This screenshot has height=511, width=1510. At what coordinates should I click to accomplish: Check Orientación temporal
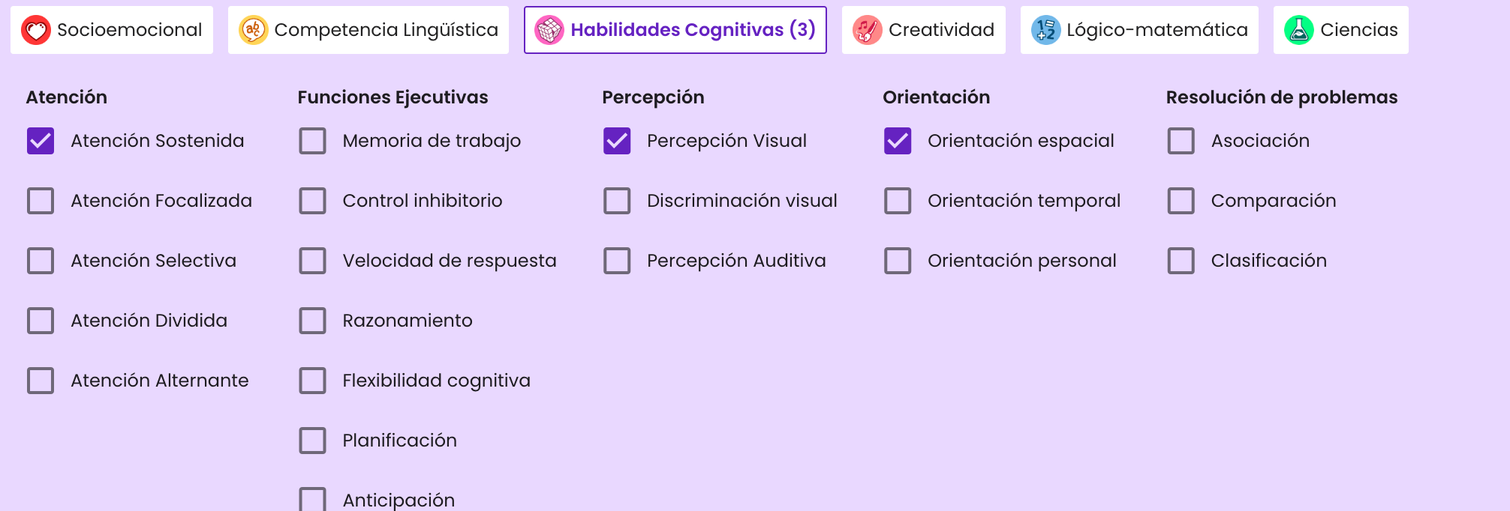898,201
